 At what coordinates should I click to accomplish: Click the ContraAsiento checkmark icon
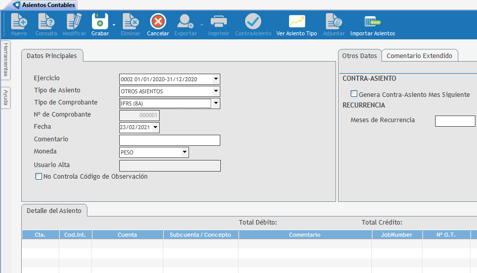coord(253,22)
